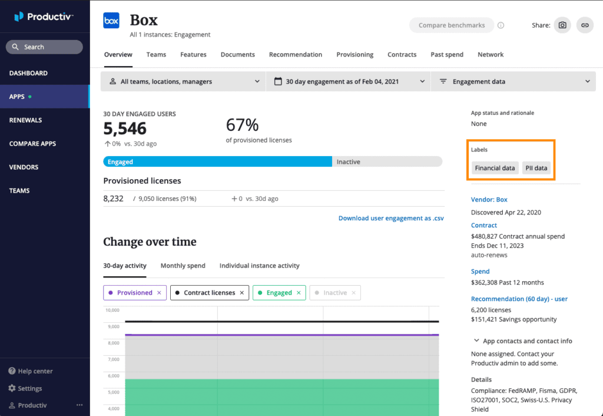Remove the Provisioned series with its X
This screenshot has height=416, width=603.
pyautogui.click(x=159, y=293)
